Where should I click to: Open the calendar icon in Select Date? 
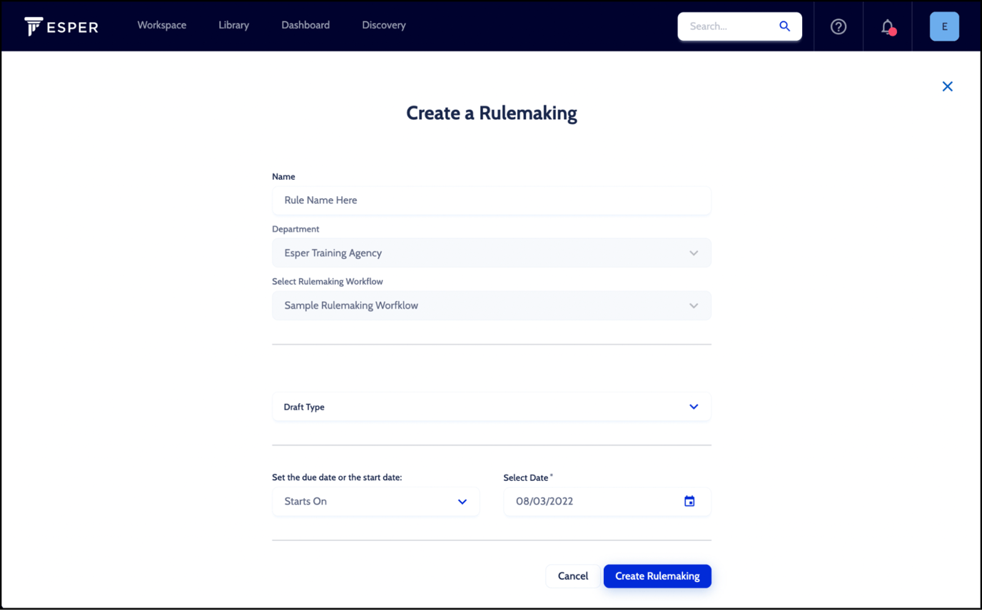689,501
